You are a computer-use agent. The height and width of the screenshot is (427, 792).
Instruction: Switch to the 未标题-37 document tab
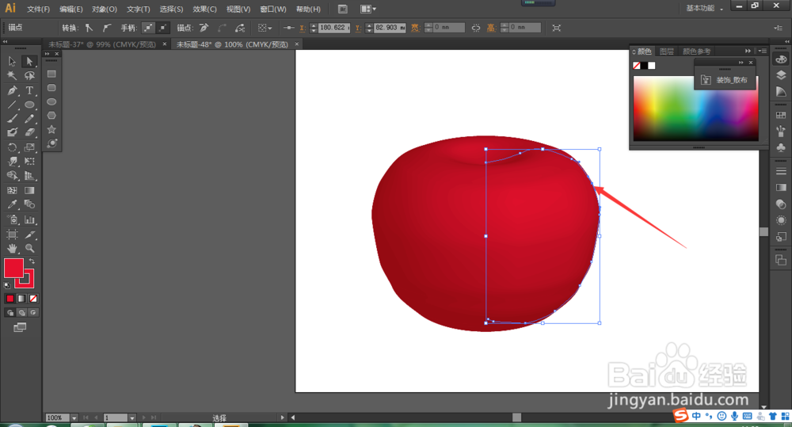pyautogui.click(x=101, y=44)
